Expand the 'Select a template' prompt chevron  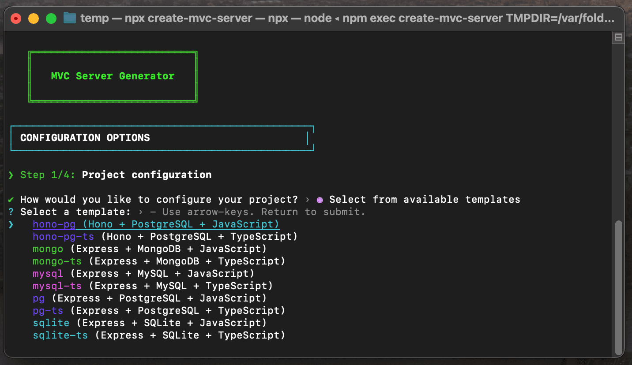coord(141,212)
